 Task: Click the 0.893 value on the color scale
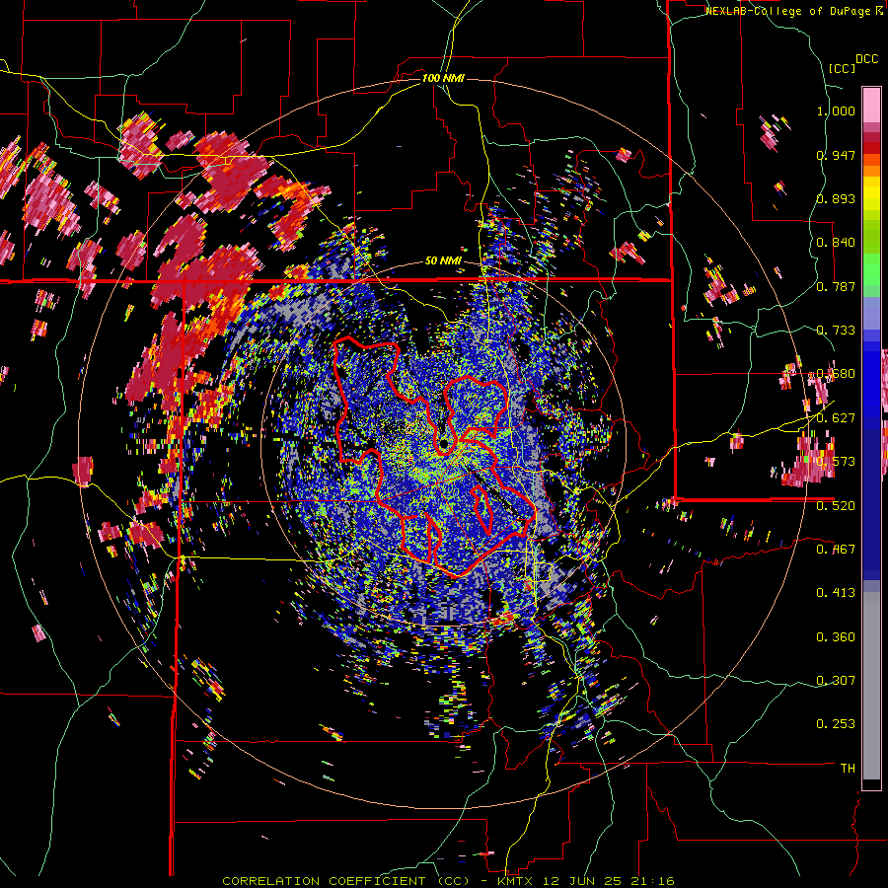(x=836, y=198)
